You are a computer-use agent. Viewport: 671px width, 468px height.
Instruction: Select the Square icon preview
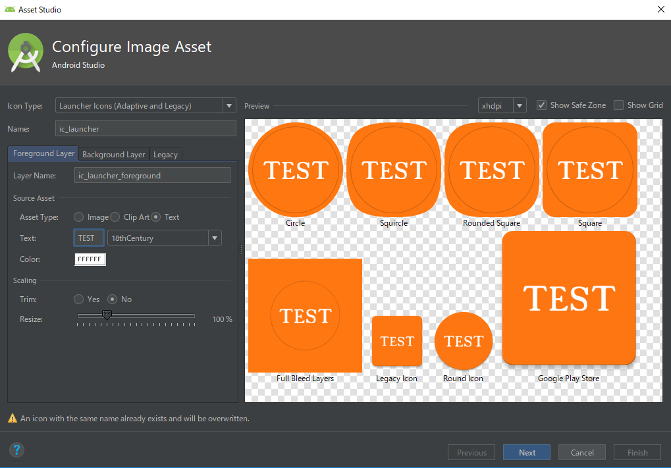[x=590, y=170]
